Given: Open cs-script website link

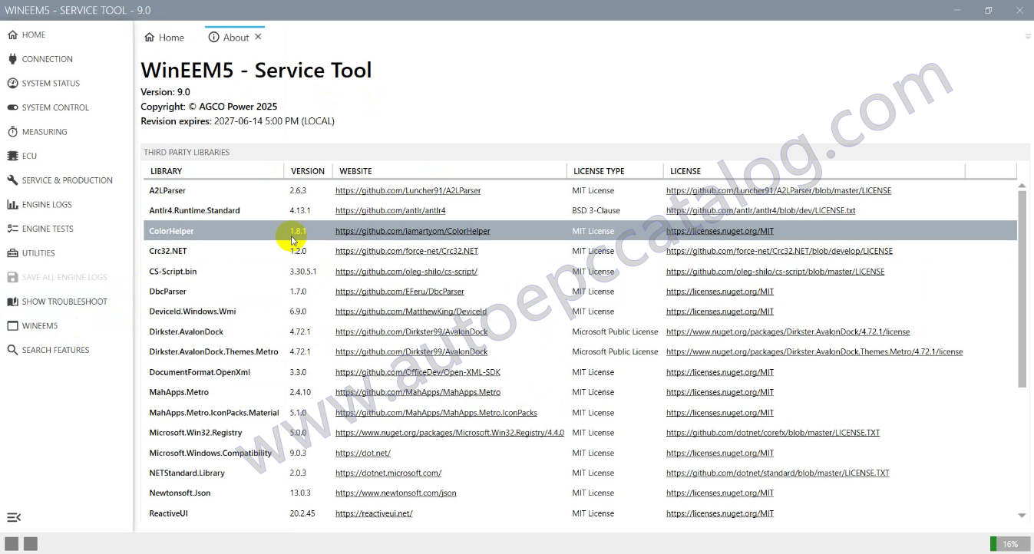Looking at the screenshot, I should 406,272.
